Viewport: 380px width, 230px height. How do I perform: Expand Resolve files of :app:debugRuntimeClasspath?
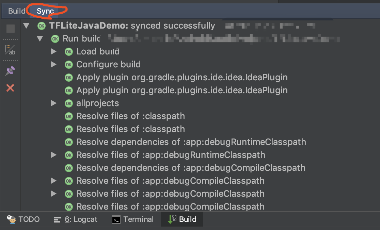pyautogui.click(x=53, y=155)
